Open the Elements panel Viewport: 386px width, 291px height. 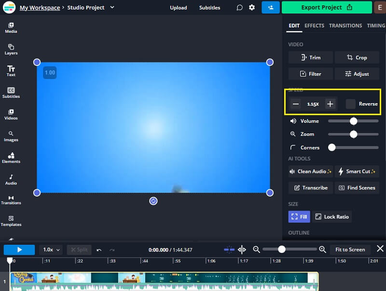tap(11, 158)
